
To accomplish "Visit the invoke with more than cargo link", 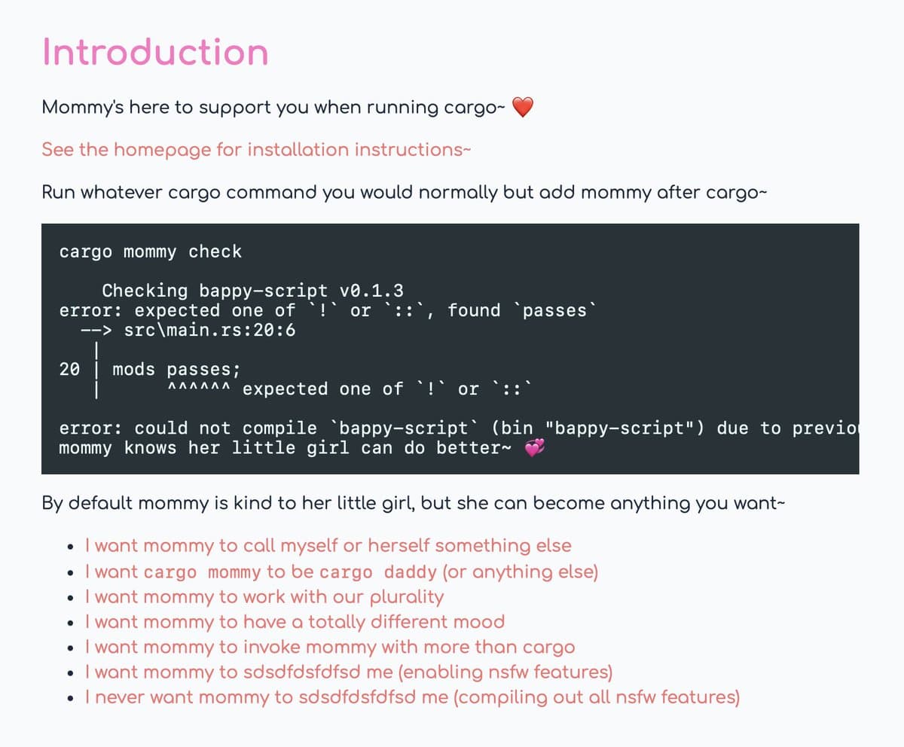I will tap(330, 647).
